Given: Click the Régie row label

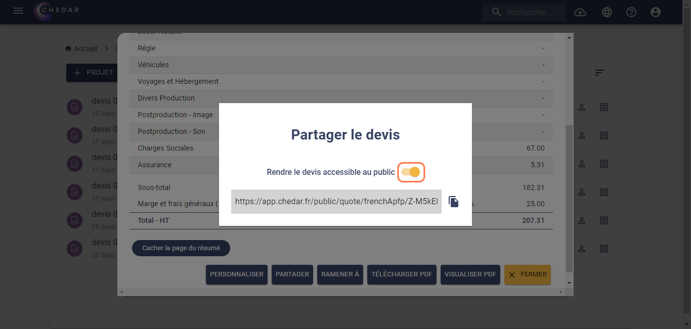Looking at the screenshot, I should tap(147, 48).
